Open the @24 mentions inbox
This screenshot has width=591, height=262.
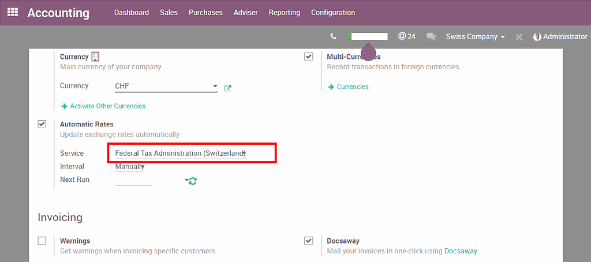[x=406, y=36]
